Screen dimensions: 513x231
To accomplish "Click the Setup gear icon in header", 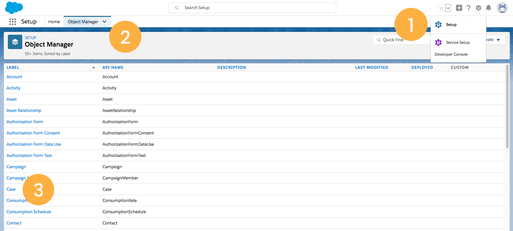I will click(x=479, y=8).
